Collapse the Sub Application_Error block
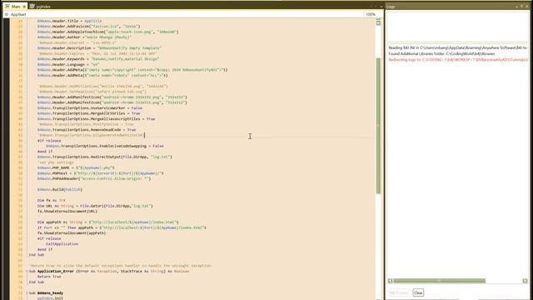Image resolution: width=533 pixels, height=300 pixels. [27, 271]
